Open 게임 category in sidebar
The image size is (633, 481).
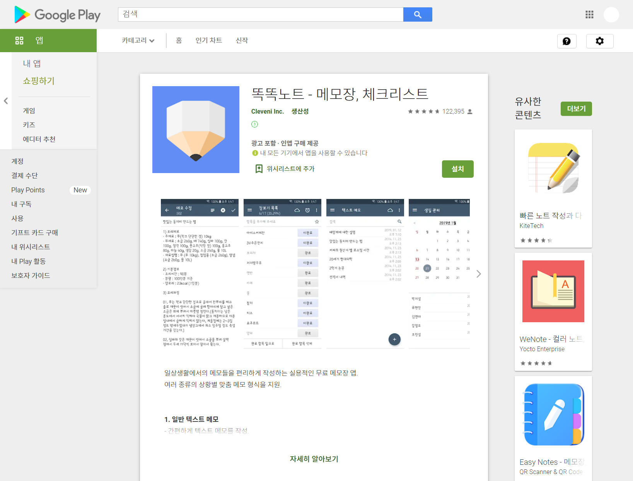coord(29,110)
